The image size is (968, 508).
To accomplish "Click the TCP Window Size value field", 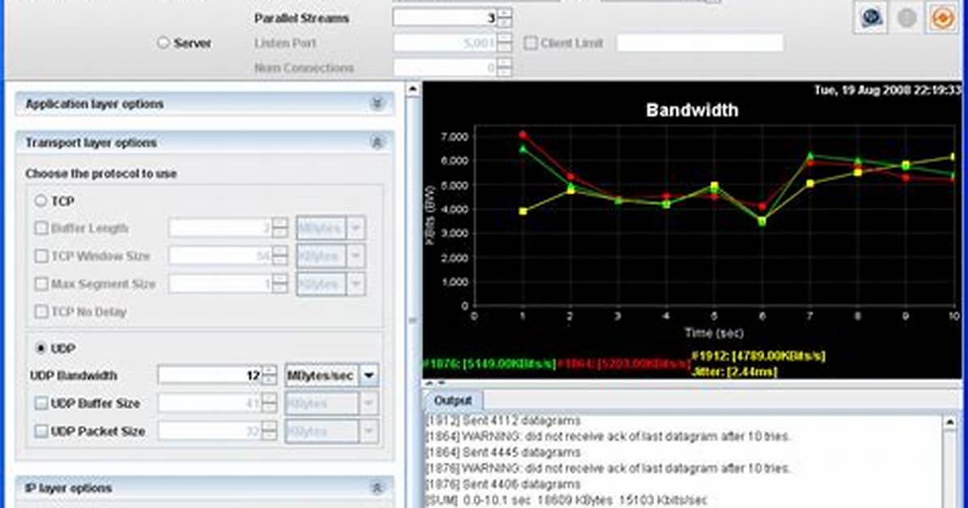I will click(220, 256).
